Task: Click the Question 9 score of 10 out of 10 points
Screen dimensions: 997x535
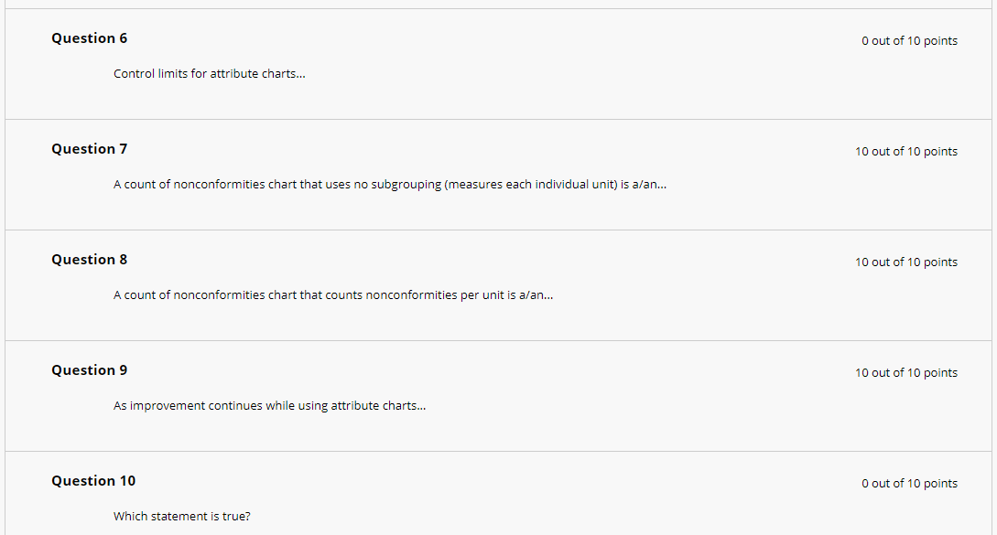Action: [x=906, y=372]
